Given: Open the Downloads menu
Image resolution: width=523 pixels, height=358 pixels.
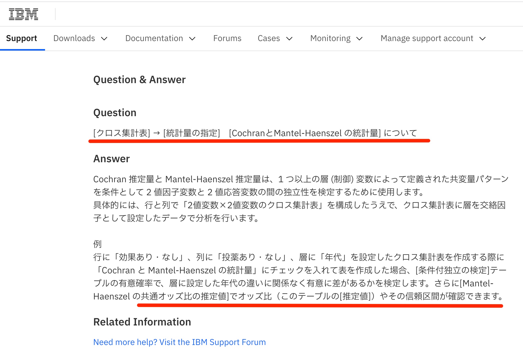Looking at the screenshot, I should pos(74,38).
